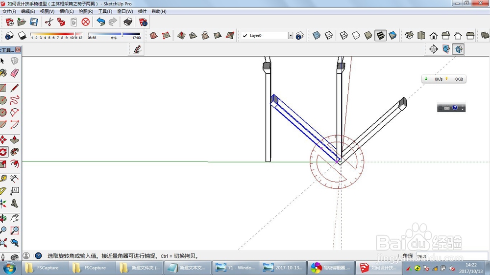
Task: Select the Pencil line tool
Action: (x=14, y=88)
